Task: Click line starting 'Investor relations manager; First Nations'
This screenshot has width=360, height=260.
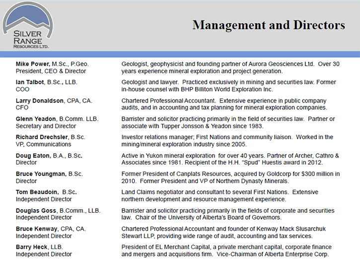Action: pyautogui.click(x=227, y=137)
